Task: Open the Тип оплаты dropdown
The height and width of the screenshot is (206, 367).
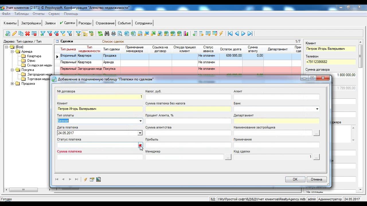Action: click(x=140, y=121)
